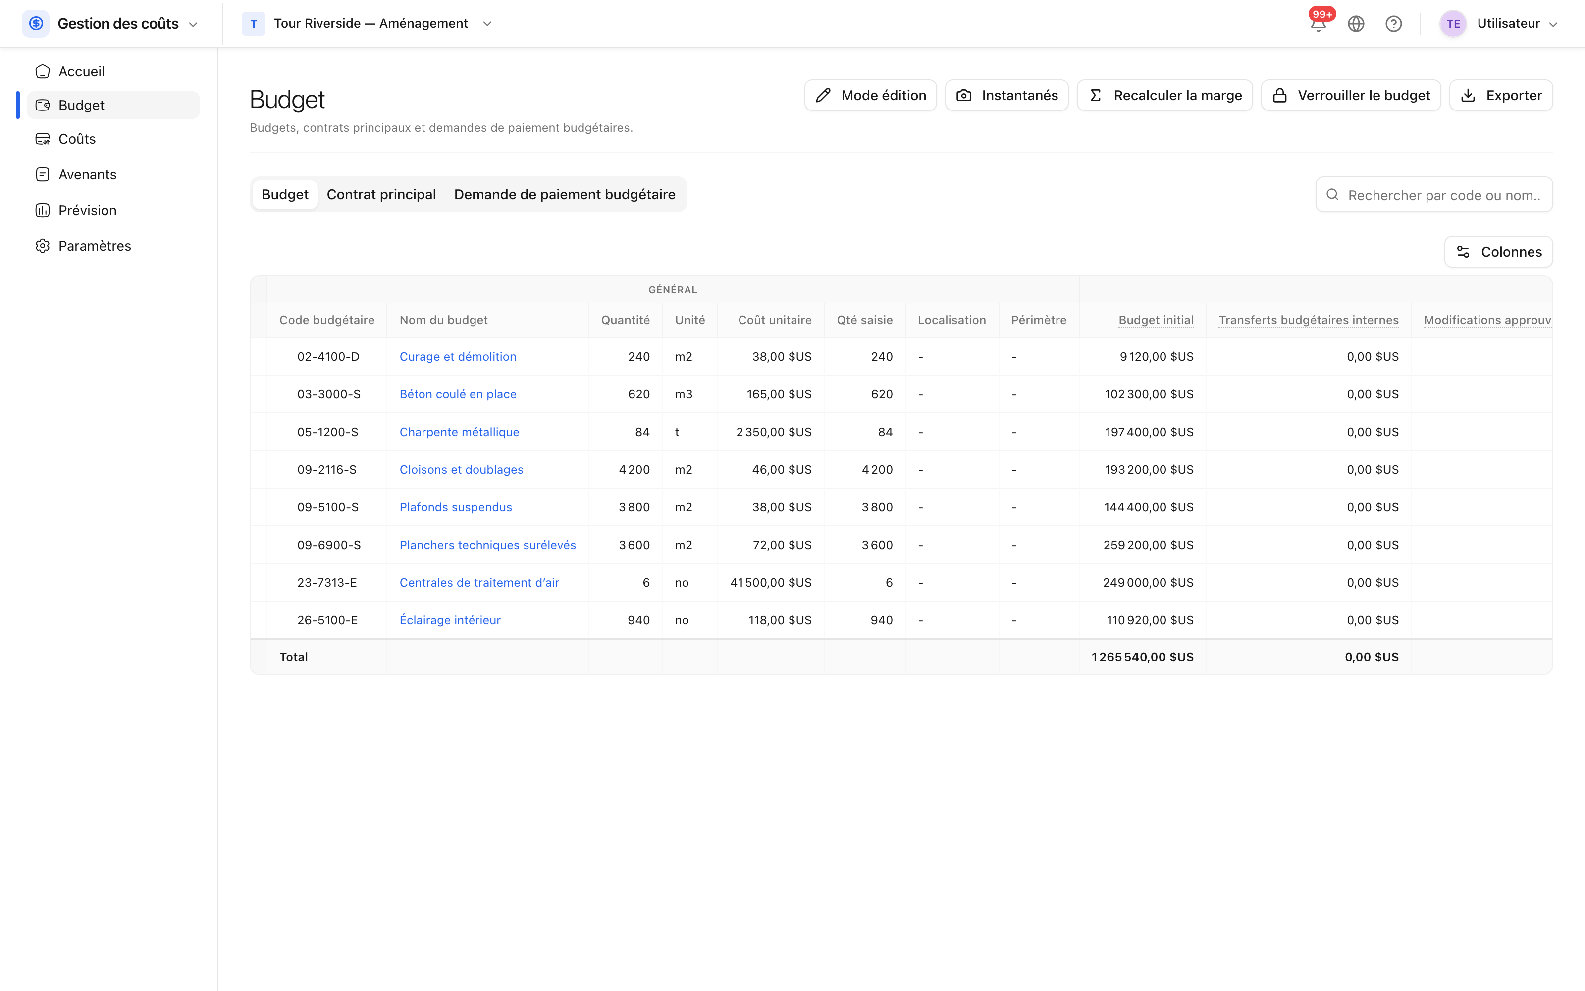Click total amount 1 265 540,00 $US
Image resolution: width=1585 pixels, height=991 pixels.
pos(1142,657)
